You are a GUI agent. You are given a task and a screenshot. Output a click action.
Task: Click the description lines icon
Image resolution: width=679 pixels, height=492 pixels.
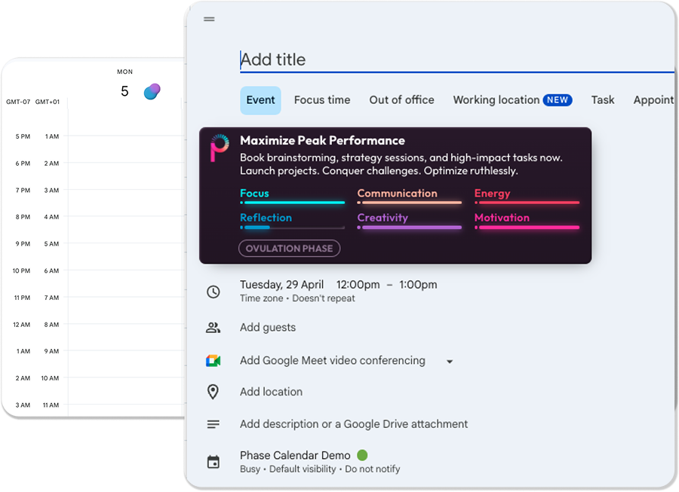[x=214, y=423]
